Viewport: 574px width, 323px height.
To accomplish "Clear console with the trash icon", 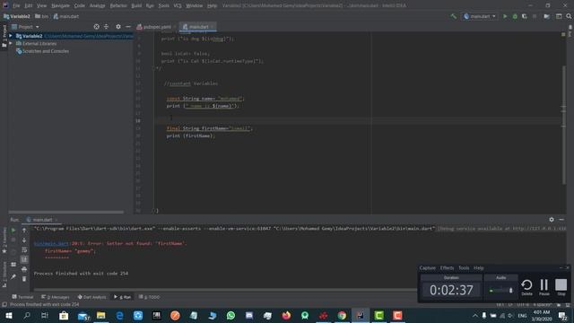I will 24,279.
